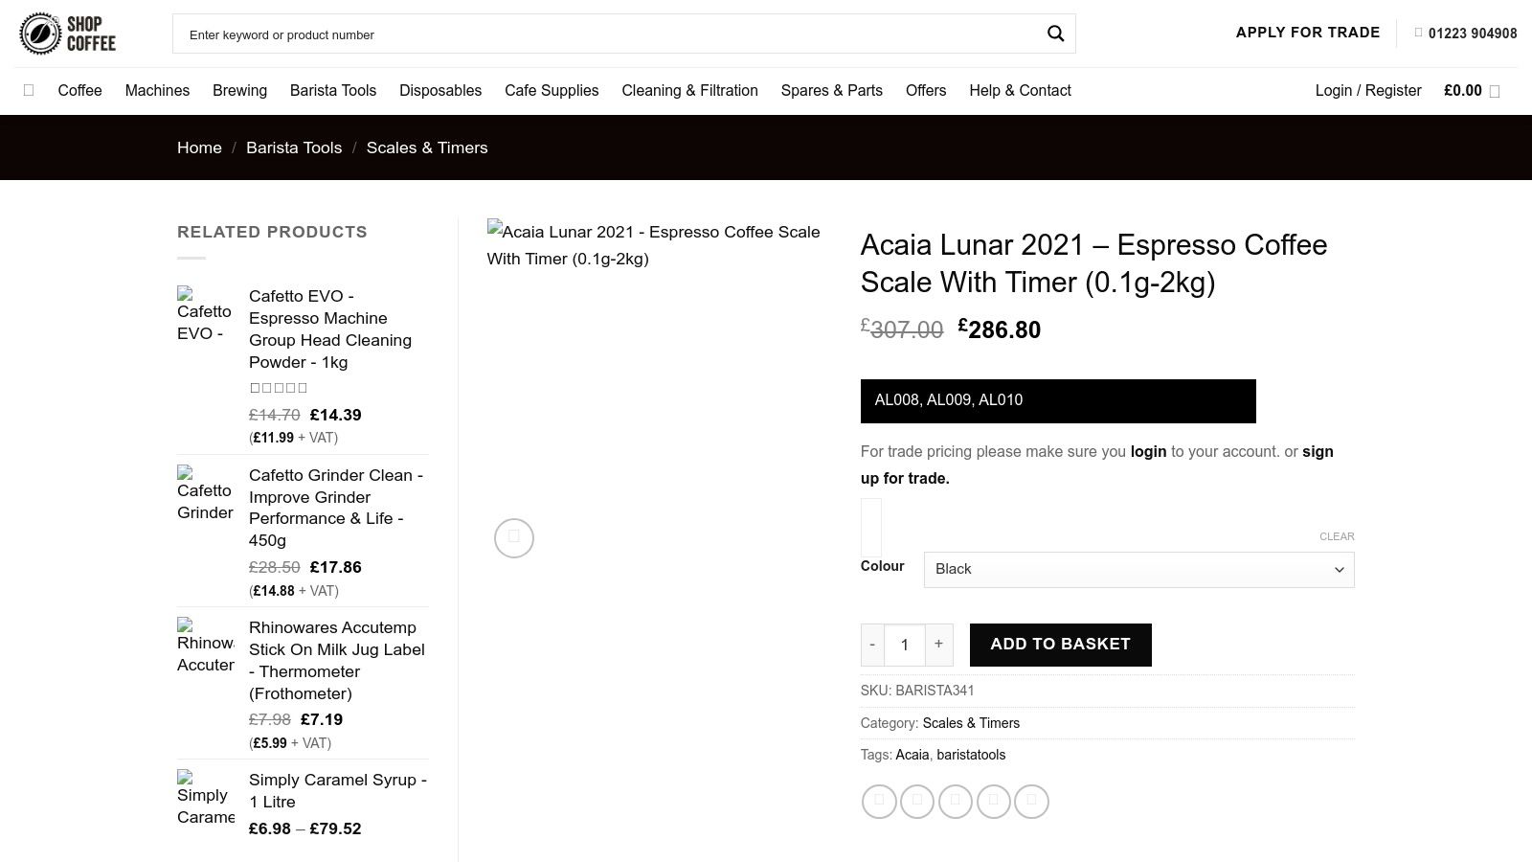Increase quantity with the plus button
This screenshot has width=1532, height=862.
point(938,645)
